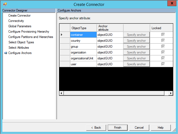Image resolution: width=178 pixels, height=134 pixels.
Task: Click objectGUID anchor cell in organizationalUnit row
Action: tap(110, 58)
